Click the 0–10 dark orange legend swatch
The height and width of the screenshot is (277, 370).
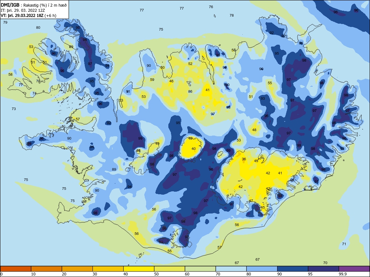[16, 269]
